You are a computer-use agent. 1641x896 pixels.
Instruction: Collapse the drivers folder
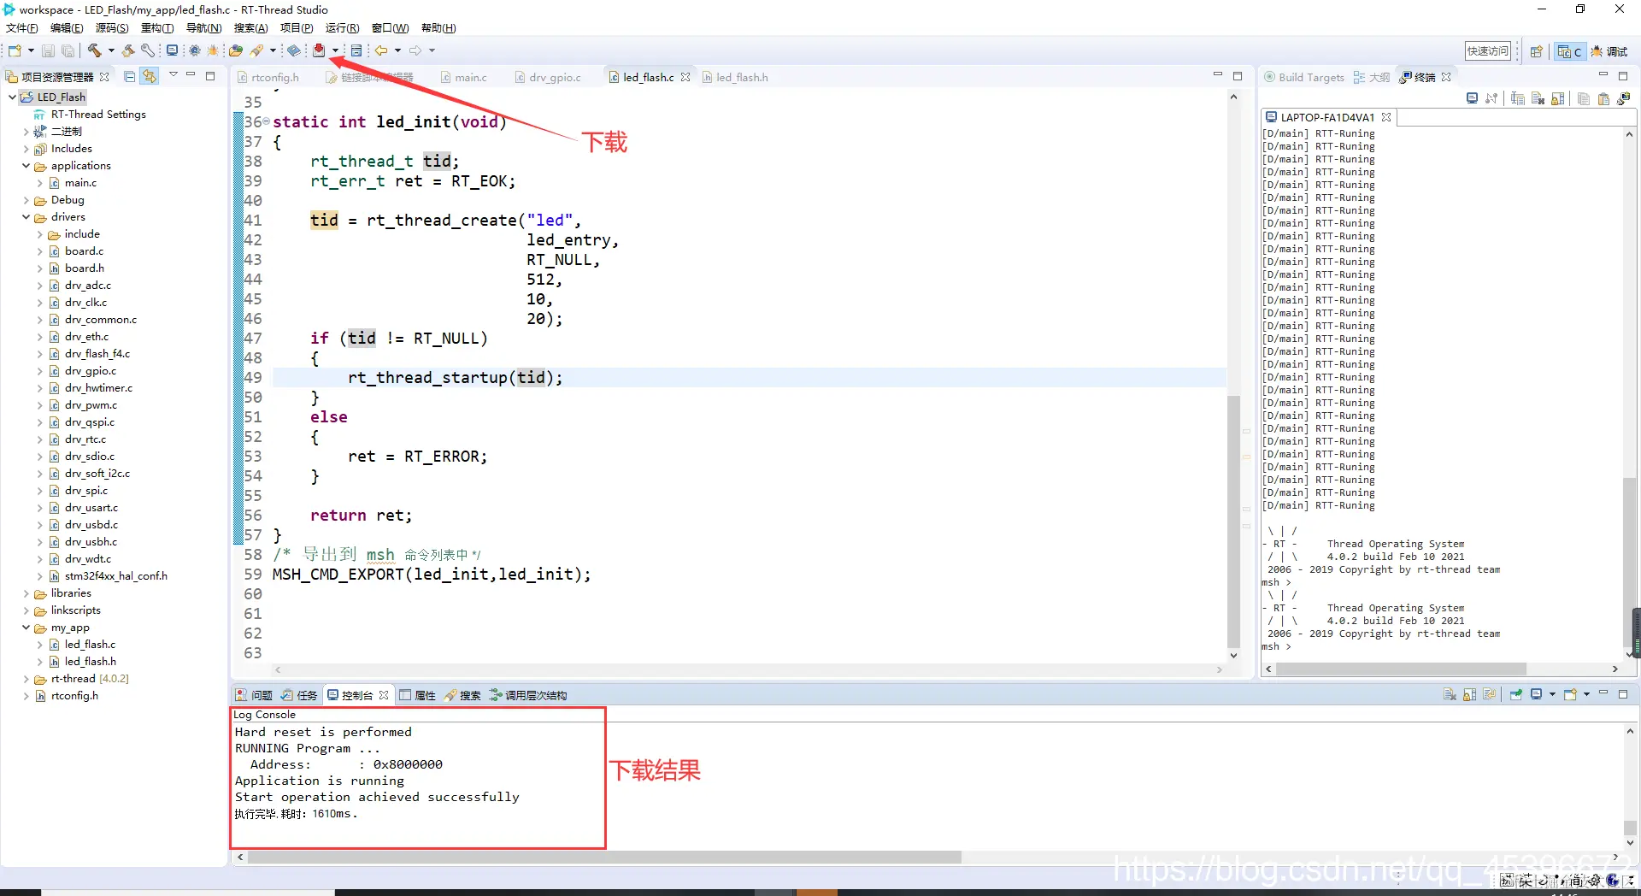(x=26, y=216)
